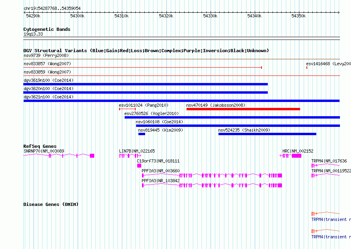Select variant label nsv833857 (Wong2007)
Viewport: 351px width, 249px height.
[47, 64]
